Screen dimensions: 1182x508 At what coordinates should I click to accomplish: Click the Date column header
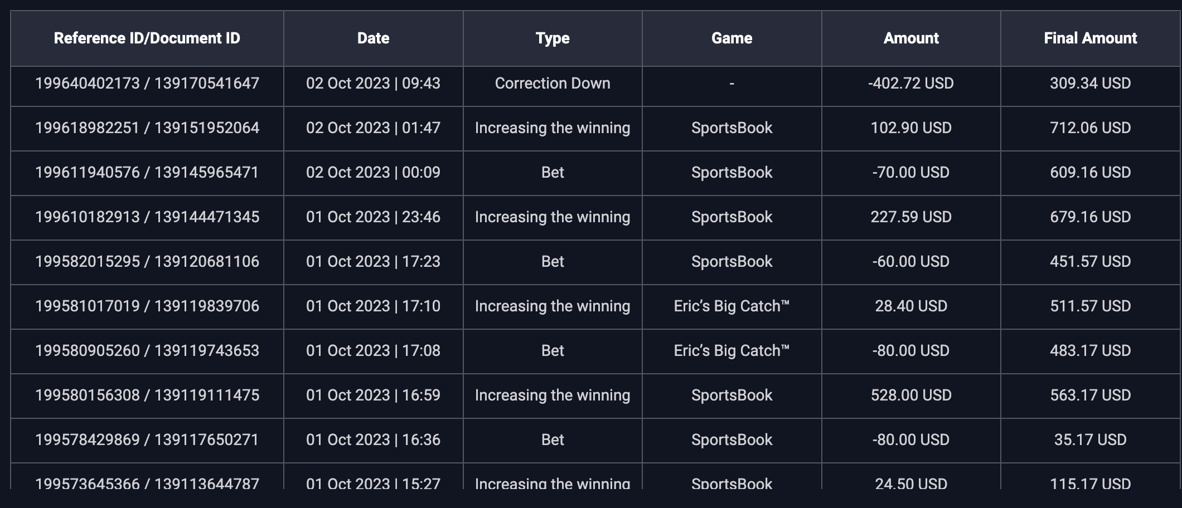373,38
